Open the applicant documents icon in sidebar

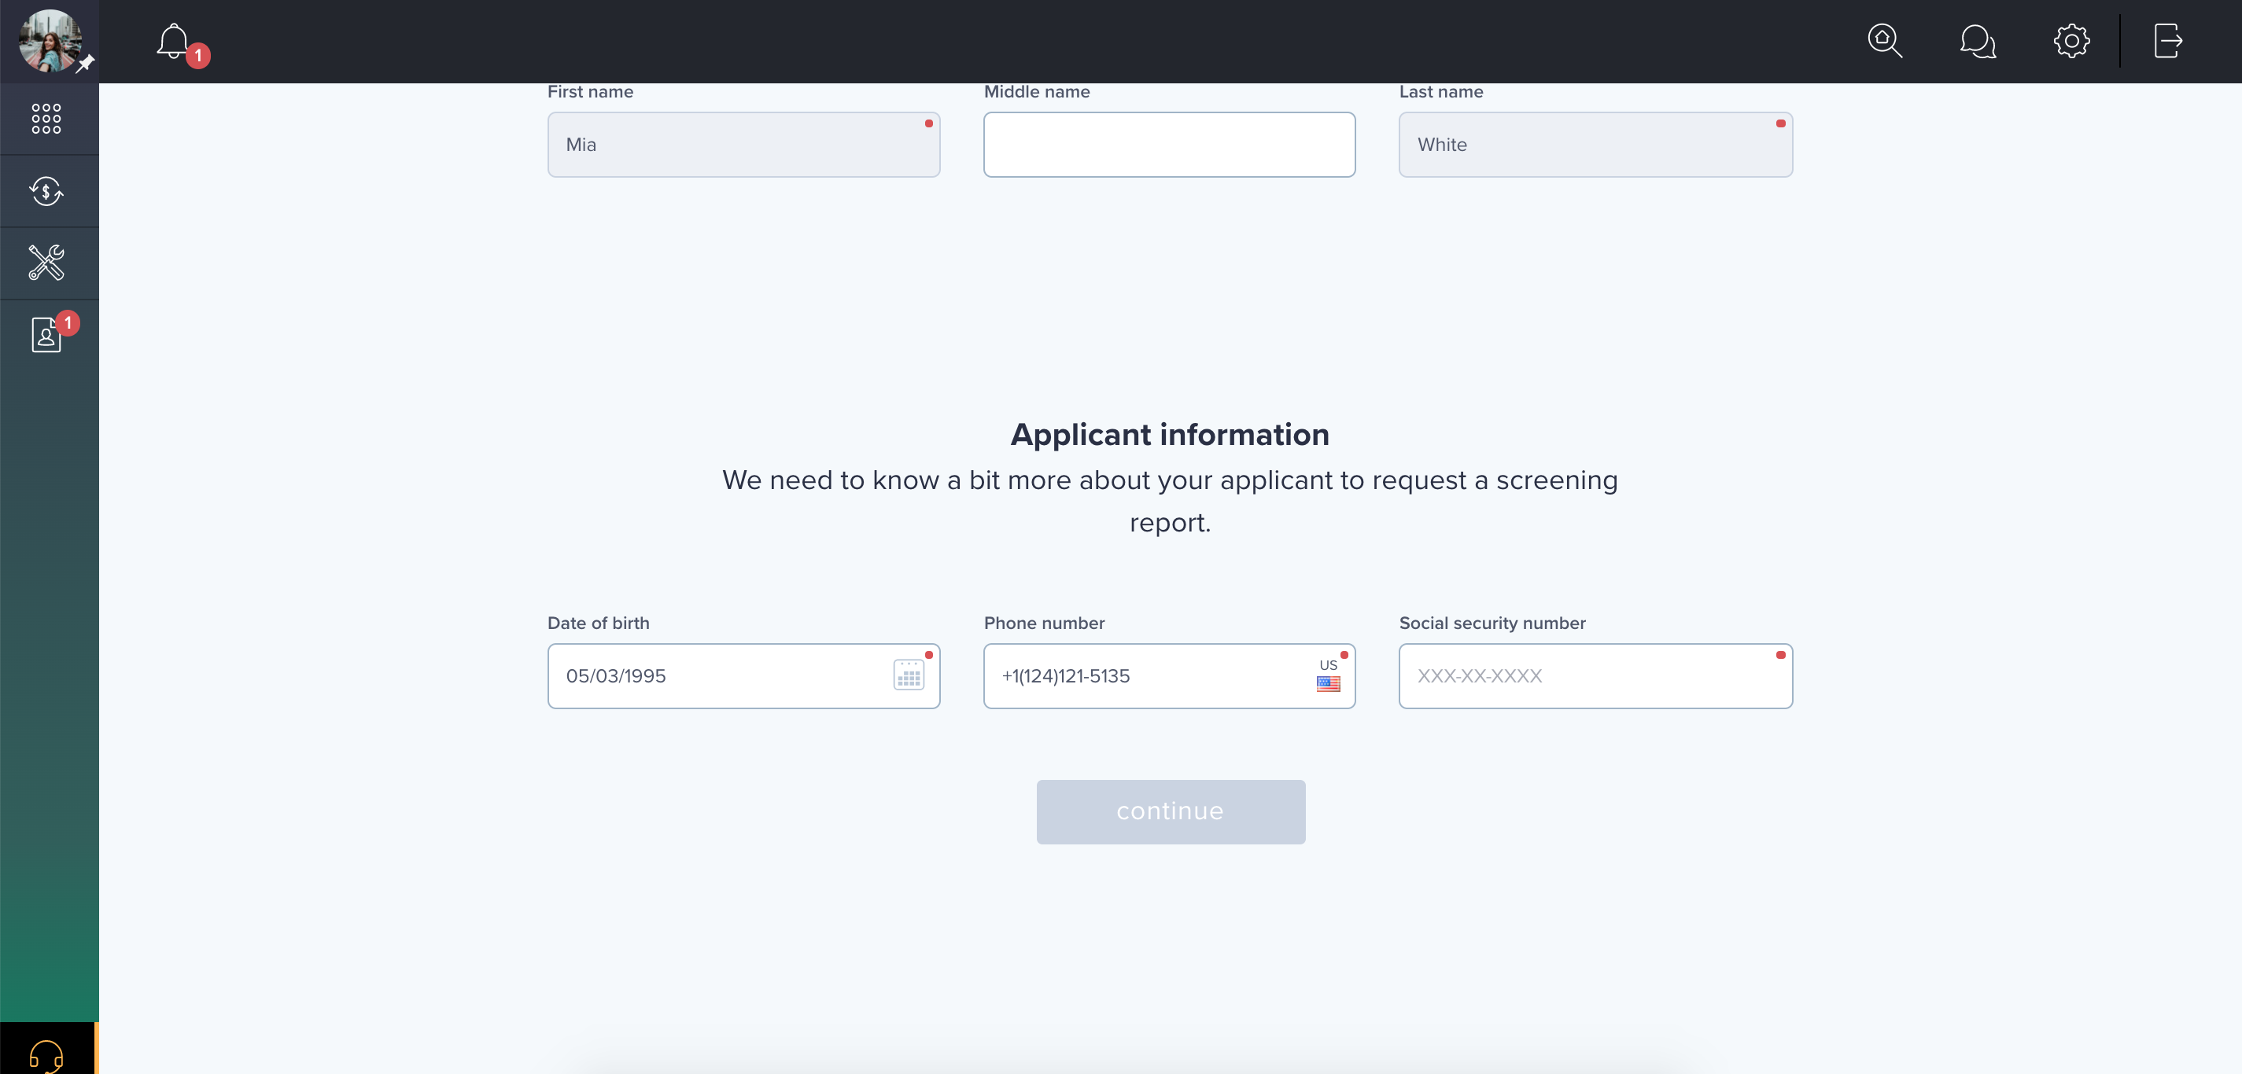tap(46, 335)
